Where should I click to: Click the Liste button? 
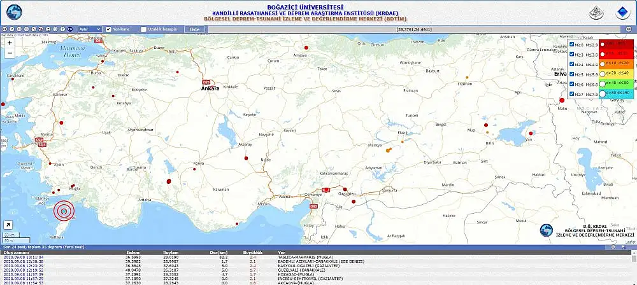(x=194, y=29)
